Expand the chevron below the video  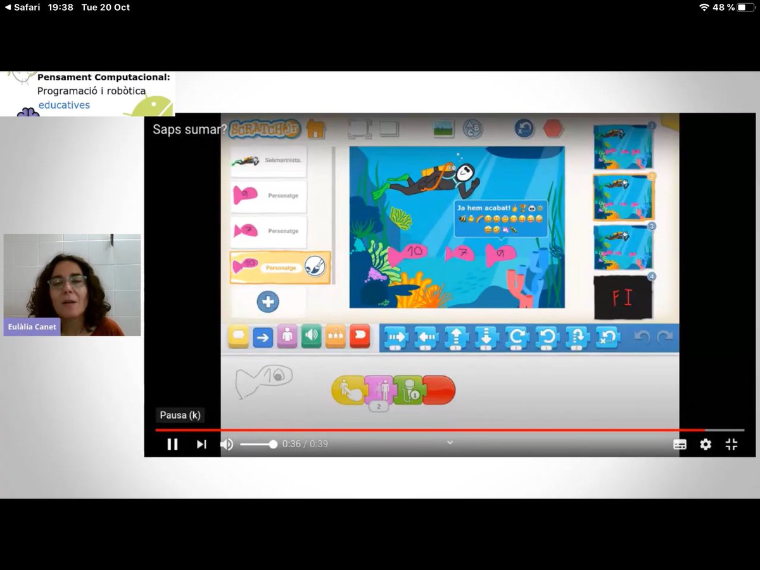[450, 442]
